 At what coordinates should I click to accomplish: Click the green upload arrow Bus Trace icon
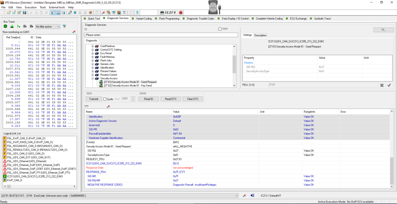[x=12, y=26]
